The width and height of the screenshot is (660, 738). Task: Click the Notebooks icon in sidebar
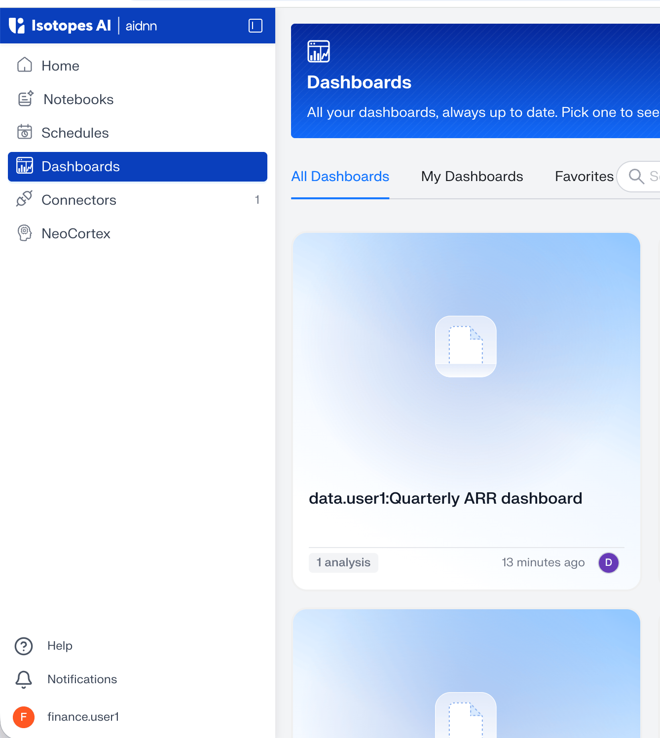pyautogui.click(x=26, y=99)
